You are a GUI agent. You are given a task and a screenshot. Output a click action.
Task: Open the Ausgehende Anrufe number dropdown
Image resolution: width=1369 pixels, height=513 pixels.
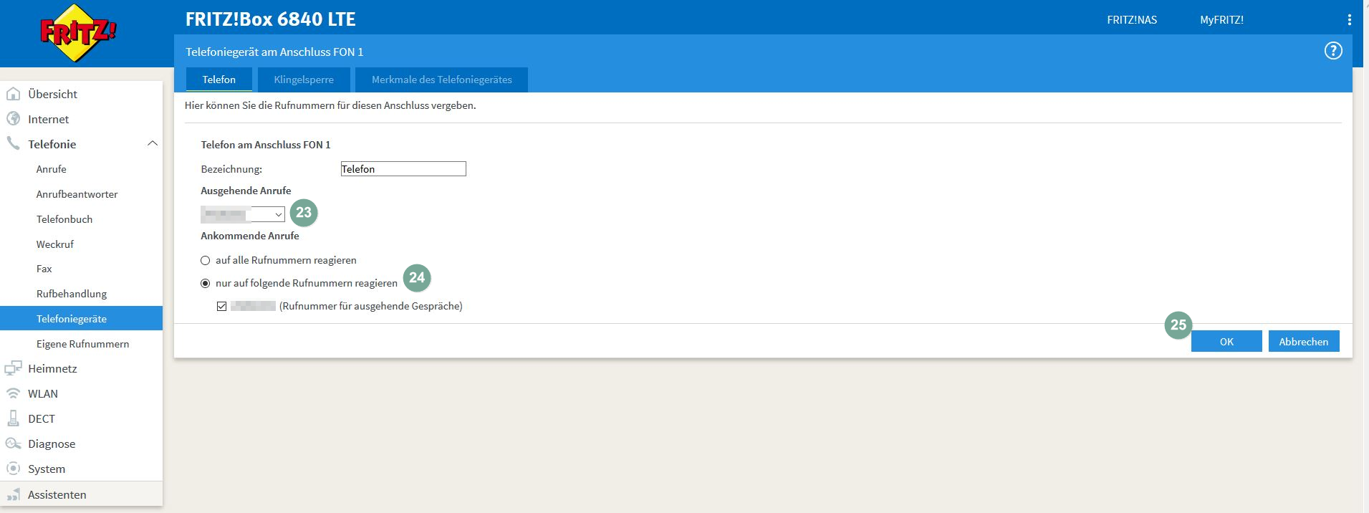[243, 214]
